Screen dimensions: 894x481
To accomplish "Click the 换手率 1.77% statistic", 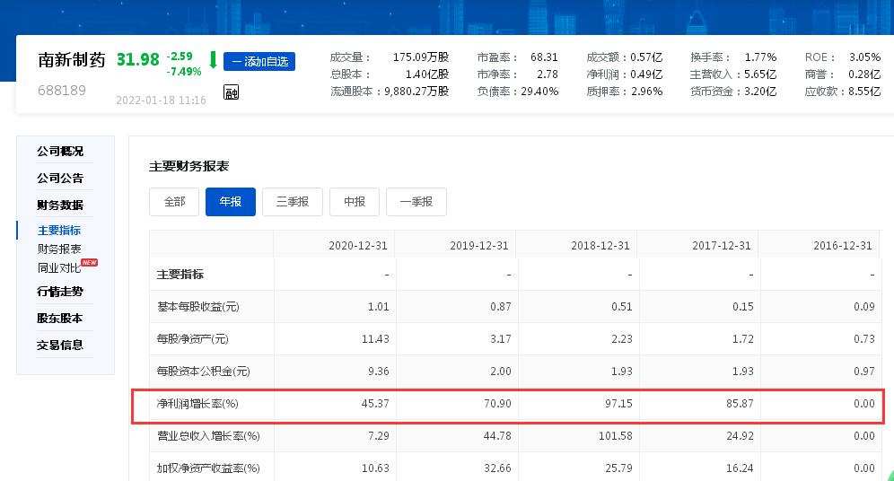I will pyautogui.click(x=733, y=57).
